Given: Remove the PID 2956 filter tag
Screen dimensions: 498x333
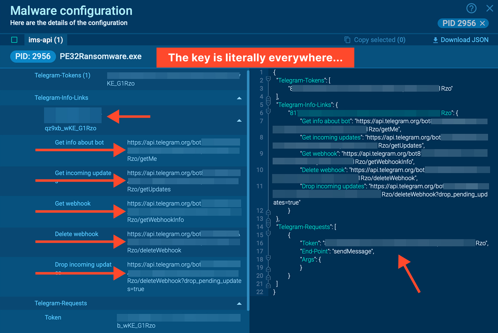Looking at the screenshot, I should coord(482,23).
